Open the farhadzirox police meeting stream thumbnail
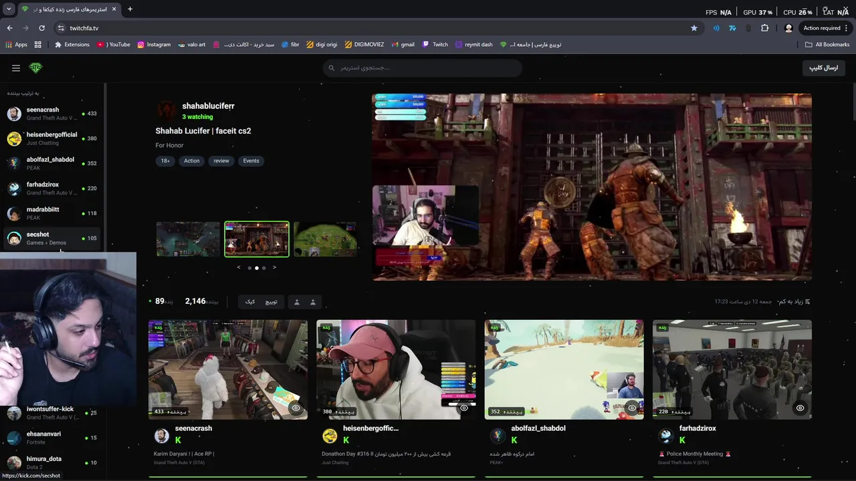This screenshot has width=856, height=481. click(732, 369)
